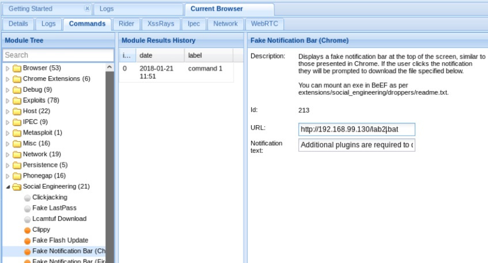The image size is (488, 263).
Task: Click the IPEC folder icon
Action: pos(17,122)
